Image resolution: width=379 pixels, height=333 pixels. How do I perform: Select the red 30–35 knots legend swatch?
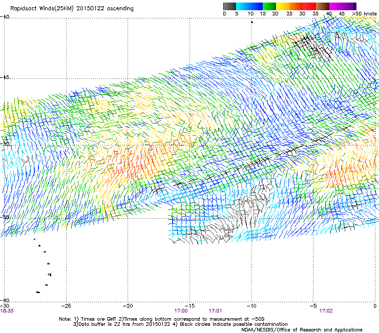pos(309,6)
